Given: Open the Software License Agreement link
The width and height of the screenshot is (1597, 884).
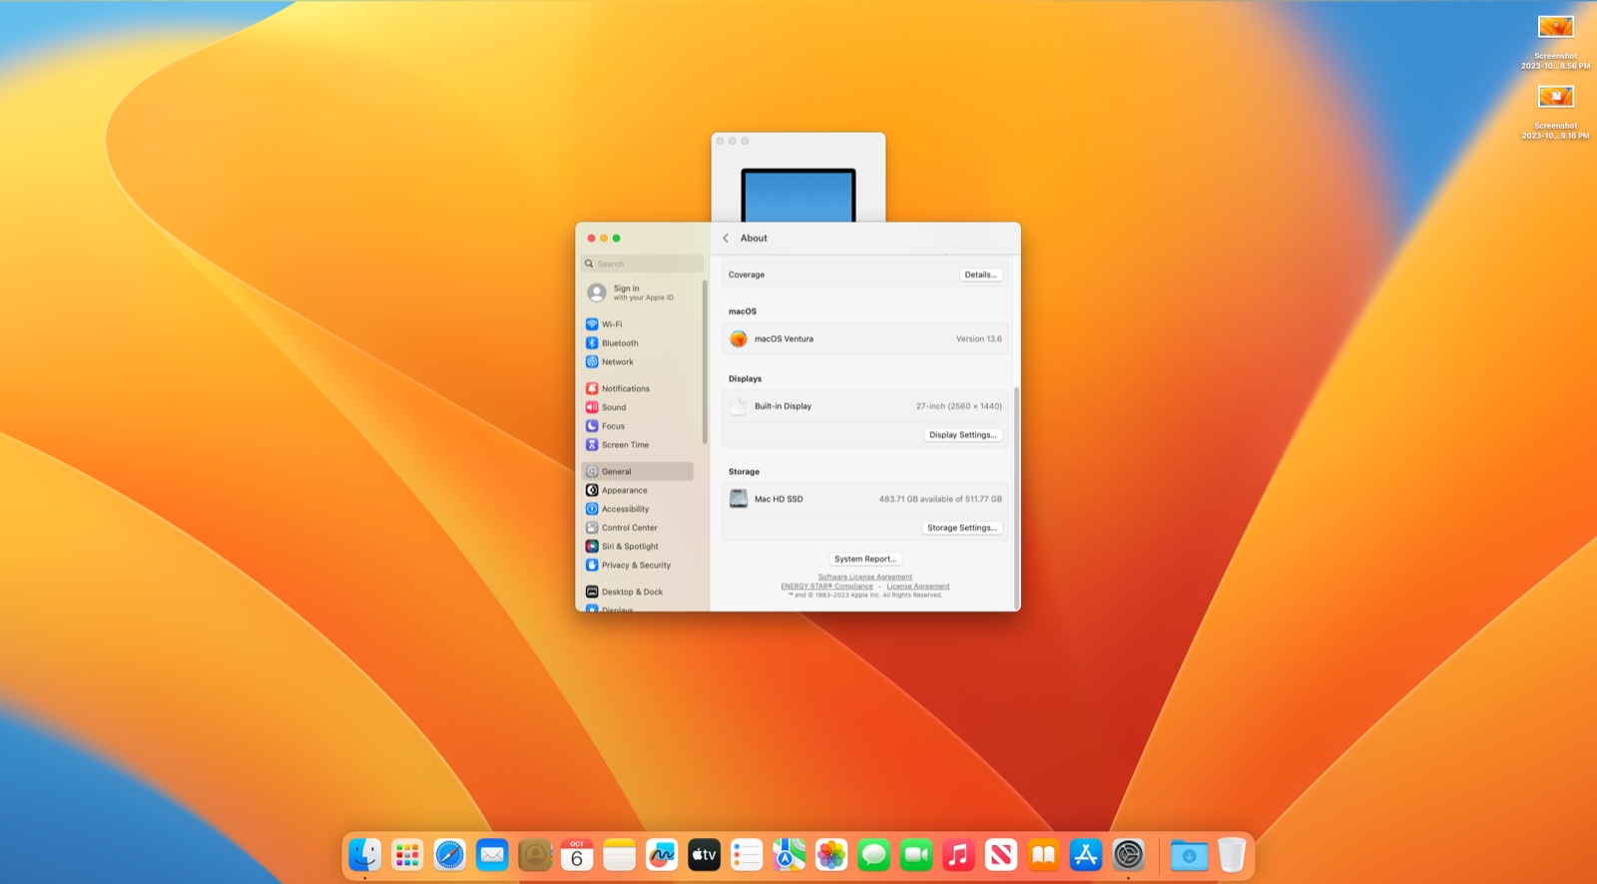Looking at the screenshot, I should (x=865, y=577).
